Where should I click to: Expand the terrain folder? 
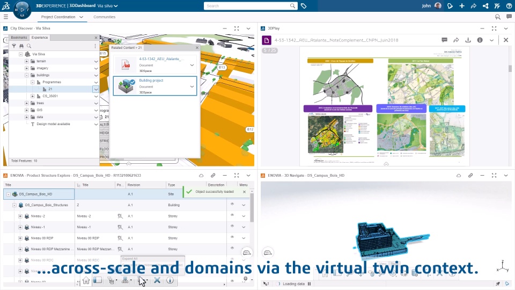(x=27, y=61)
